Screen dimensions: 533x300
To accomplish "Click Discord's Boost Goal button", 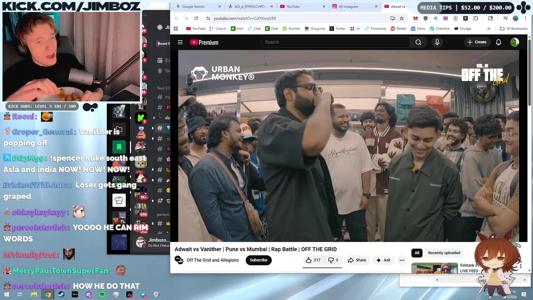I will (x=163, y=43).
